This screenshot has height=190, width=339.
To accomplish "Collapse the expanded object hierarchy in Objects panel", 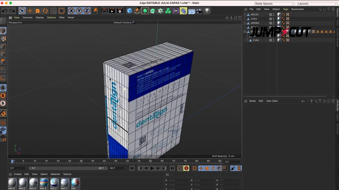I will [245, 32].
